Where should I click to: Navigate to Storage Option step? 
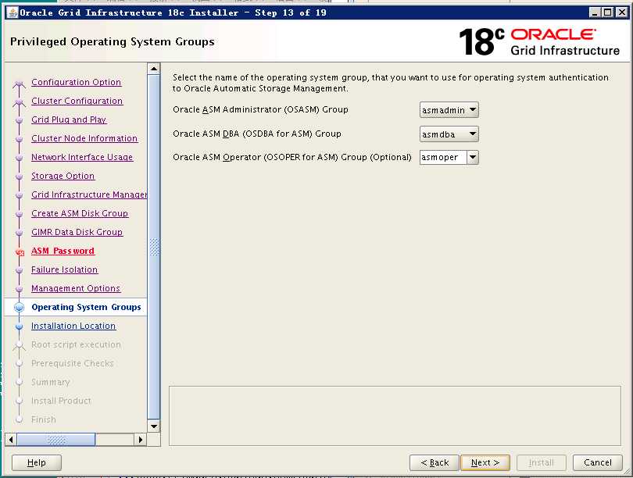click(63, 176)
